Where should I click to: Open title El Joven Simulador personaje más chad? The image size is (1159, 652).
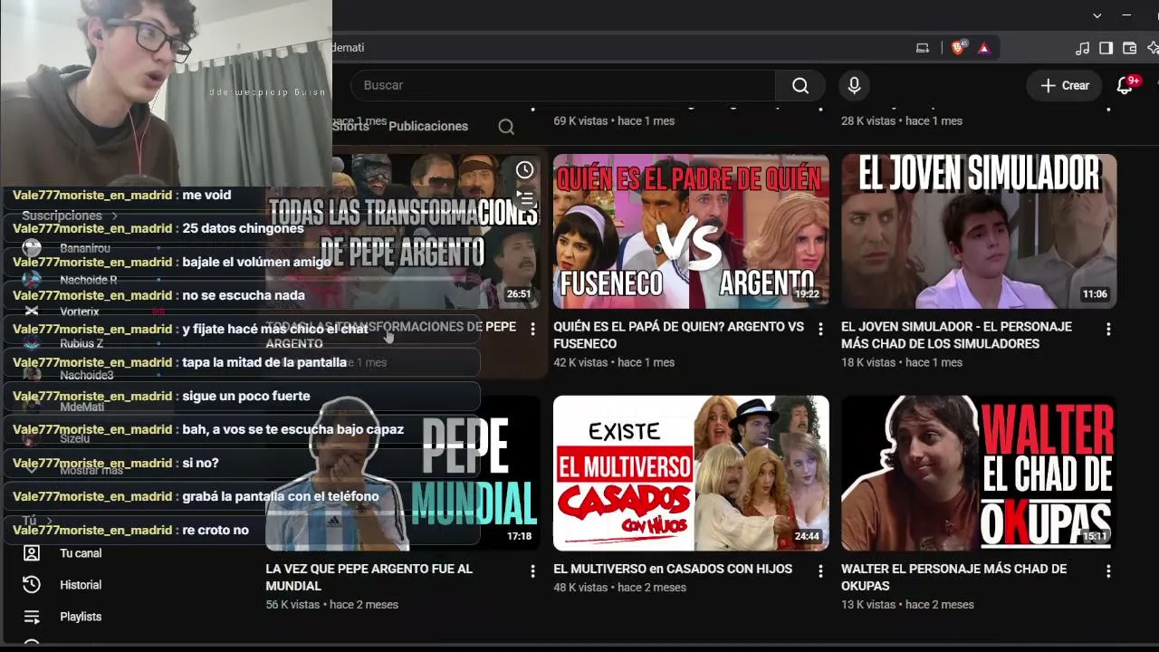click(x=956, y=335)
